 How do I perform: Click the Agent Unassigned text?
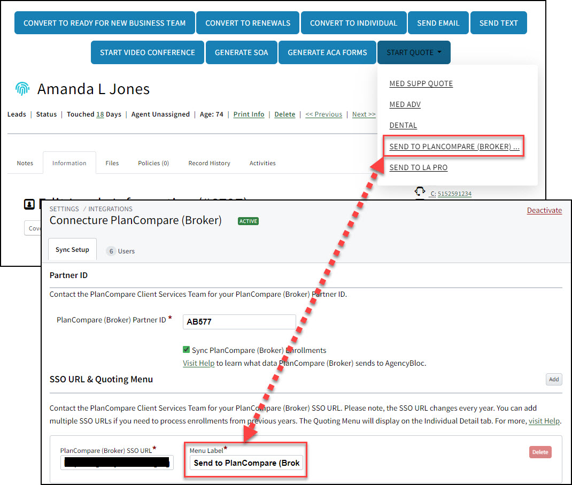160,114
